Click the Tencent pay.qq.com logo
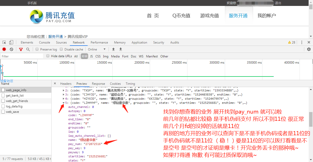This screenshot has height=162, width=313. (52, 16)
